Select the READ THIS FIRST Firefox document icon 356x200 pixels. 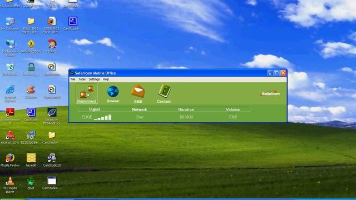[x=52, y=26]
